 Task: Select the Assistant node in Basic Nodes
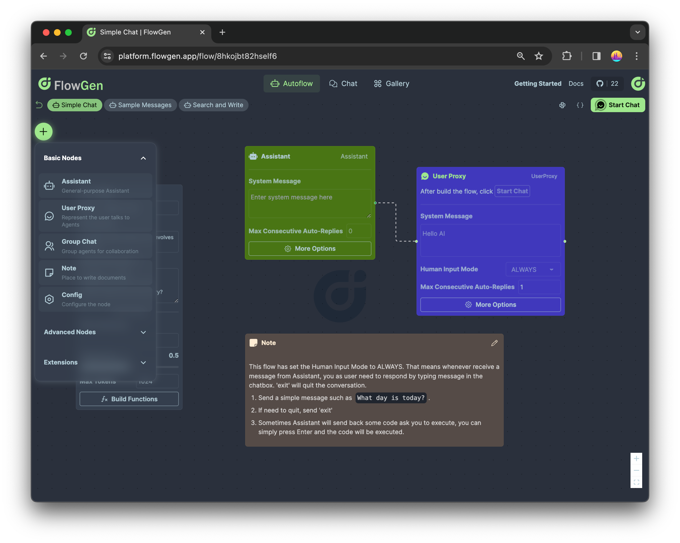coord(95,186)
